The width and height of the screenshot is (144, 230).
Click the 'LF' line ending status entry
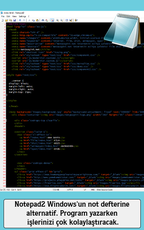pyautogui.click(x=85, y=190)
